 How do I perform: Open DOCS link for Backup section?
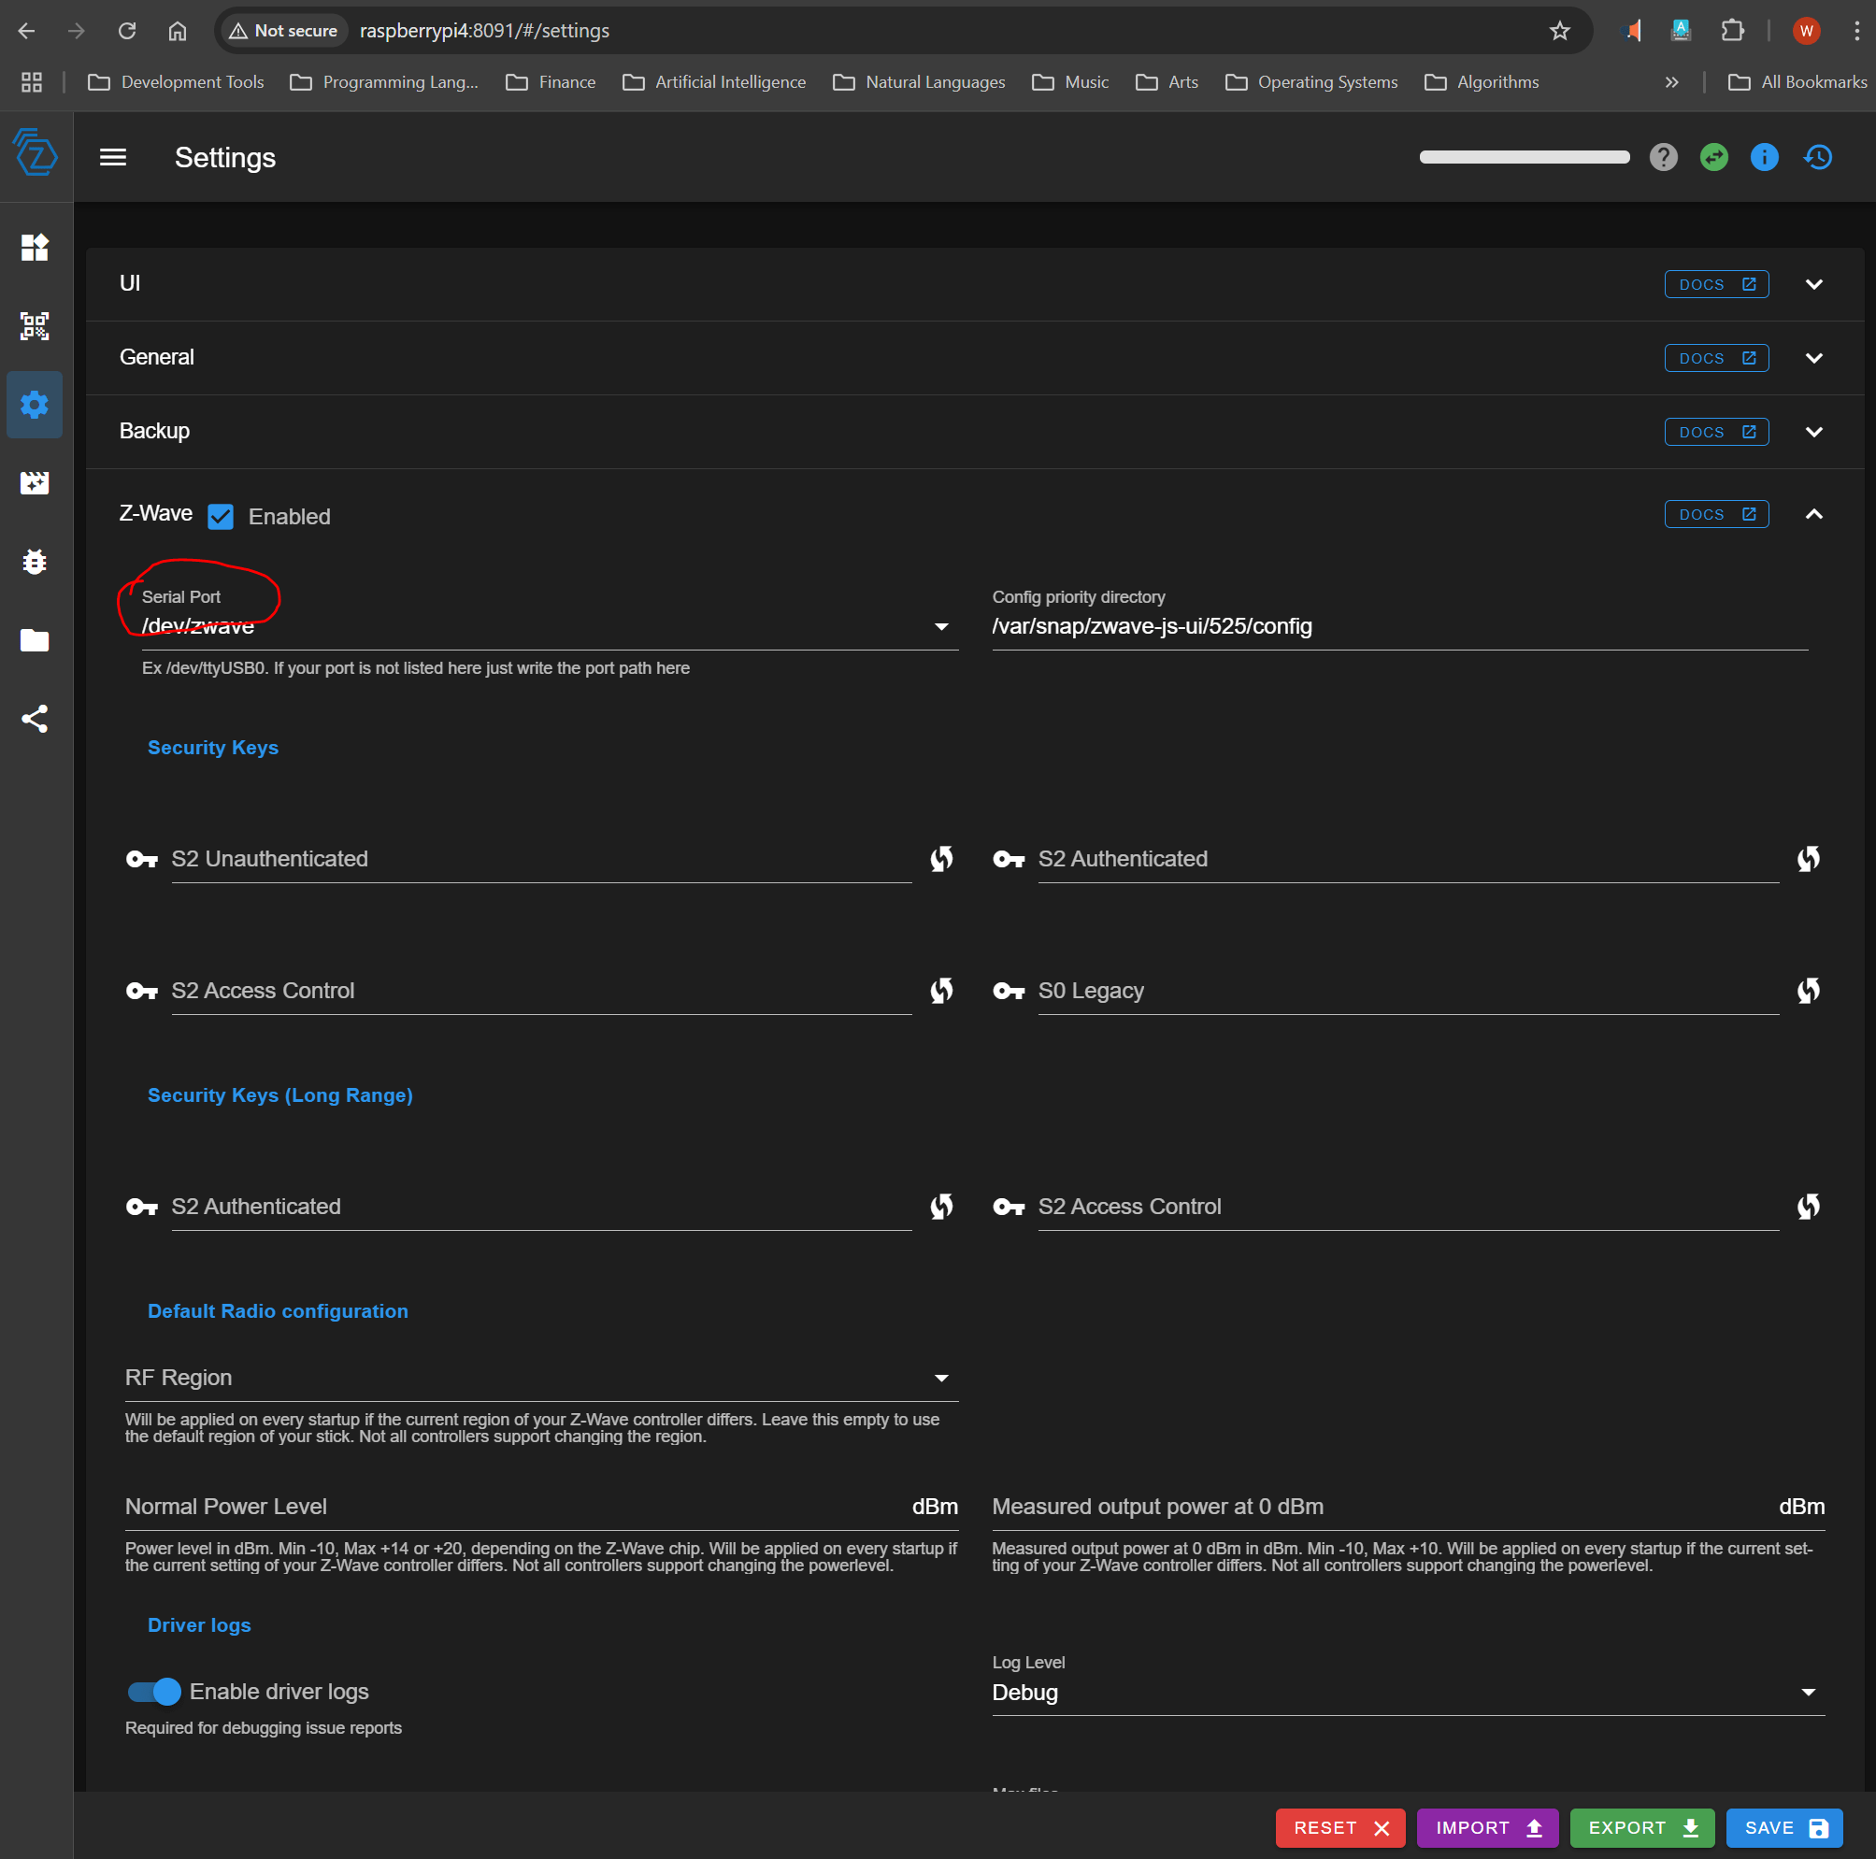pos(1716,432)
